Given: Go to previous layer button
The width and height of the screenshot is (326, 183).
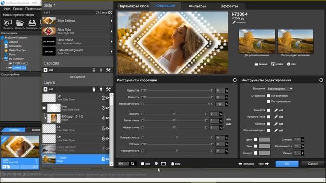Looking at the screenshot, I should [x=246, y=164].
